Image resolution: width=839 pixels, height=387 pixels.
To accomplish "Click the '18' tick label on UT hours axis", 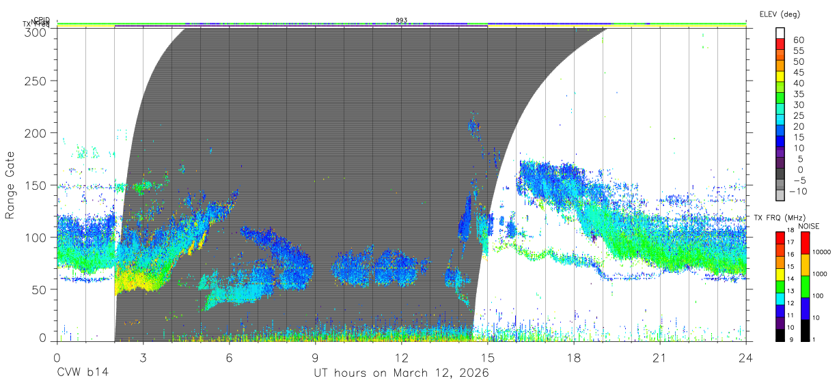I will point(574,357).
